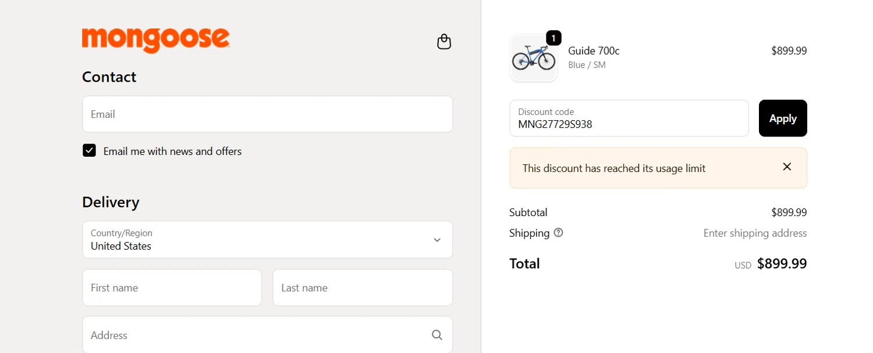Click the USD total amount $899.99
This screenshot has width=873, height=353.
(782, 264)
